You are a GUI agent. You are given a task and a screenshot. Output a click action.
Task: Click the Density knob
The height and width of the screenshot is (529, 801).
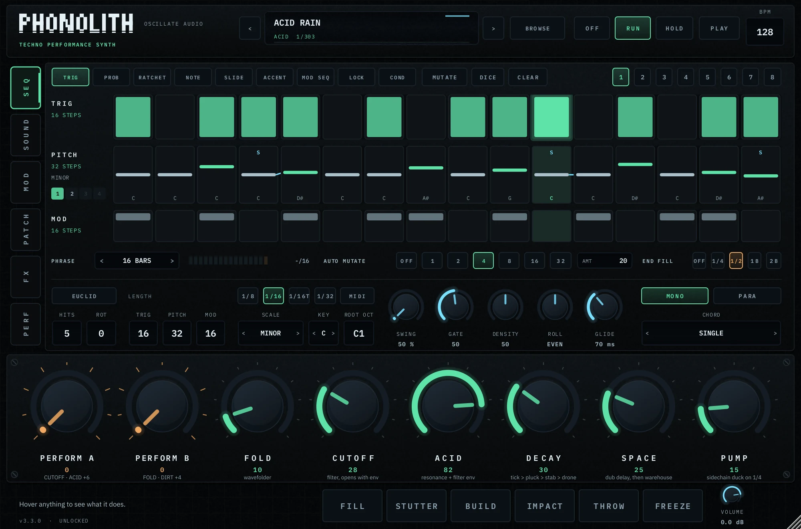[x=505, y=307]
